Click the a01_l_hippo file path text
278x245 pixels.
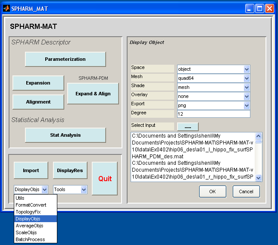point(192,146)
